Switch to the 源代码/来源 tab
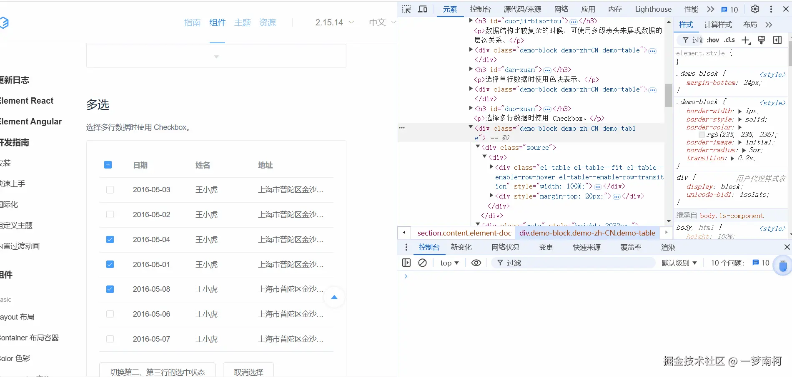 (522, 9)
